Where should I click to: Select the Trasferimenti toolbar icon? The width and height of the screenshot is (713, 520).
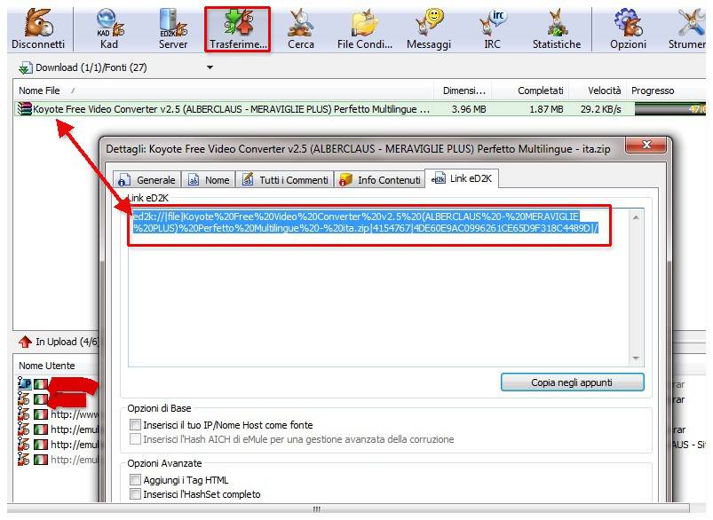(237, 27)
